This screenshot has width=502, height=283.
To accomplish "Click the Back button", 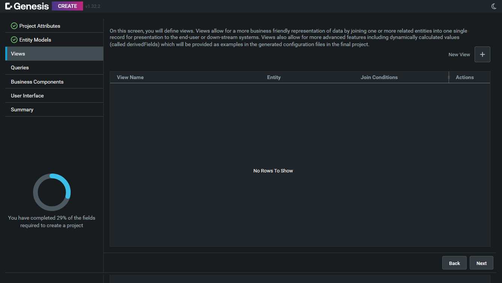I will point(454,263).
